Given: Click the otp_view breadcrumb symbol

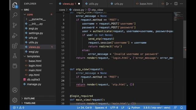Looking at the screenshot, I should click(x=97, y=10).
